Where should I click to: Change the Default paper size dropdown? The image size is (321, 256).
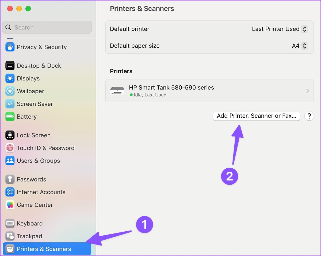[304, 46]
